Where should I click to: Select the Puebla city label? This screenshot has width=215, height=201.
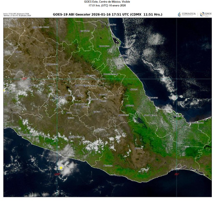[103, 101]
